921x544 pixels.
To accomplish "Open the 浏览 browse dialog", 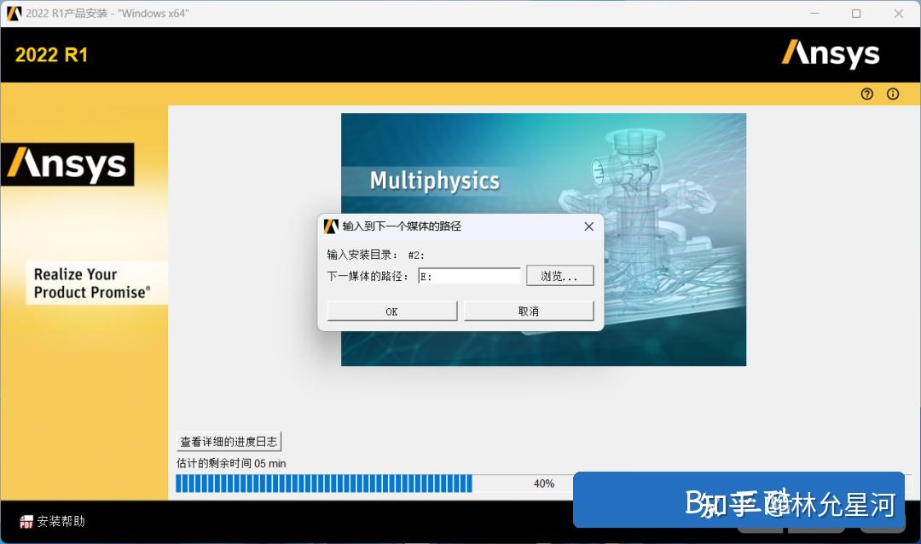I will 559,275.
